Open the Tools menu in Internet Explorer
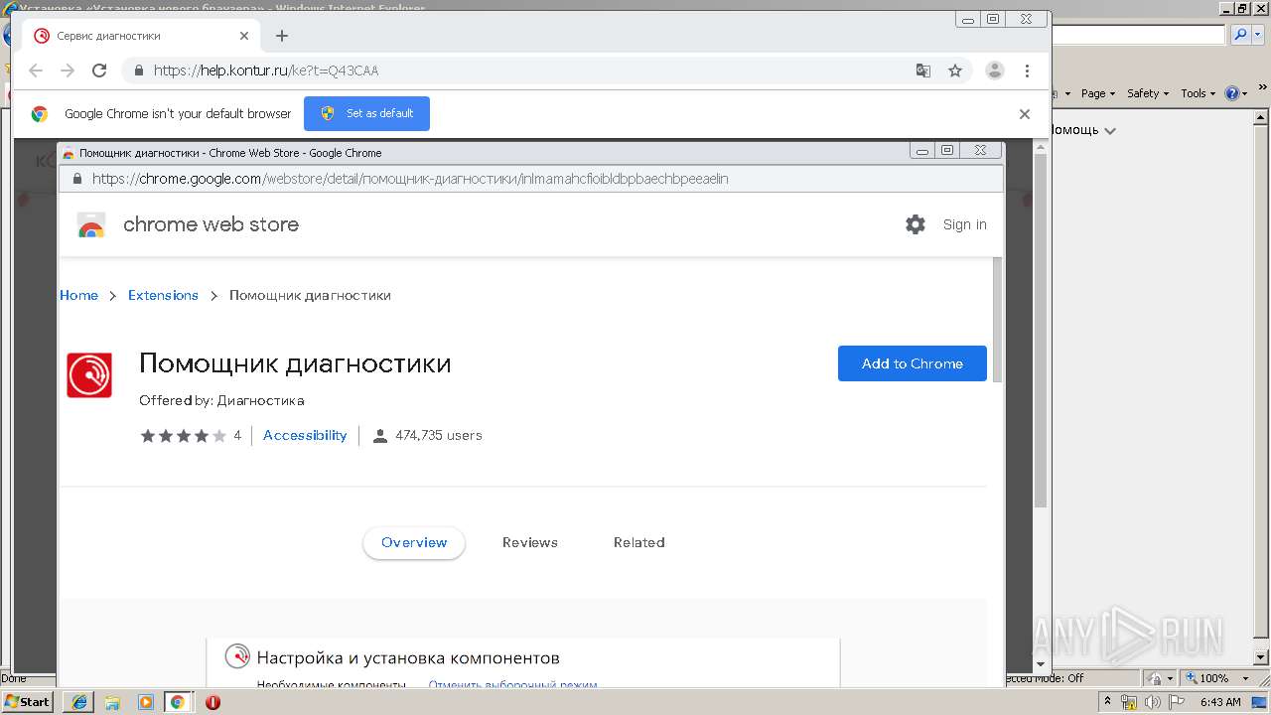This screenshot has width=1271, height=715. pyautogui.click(x=1198, y=93)
